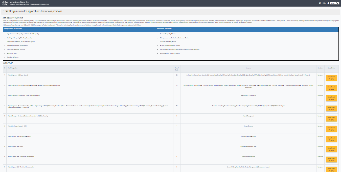
Task: Click the Post/Designation column header
Action: (x=13, y=68)
